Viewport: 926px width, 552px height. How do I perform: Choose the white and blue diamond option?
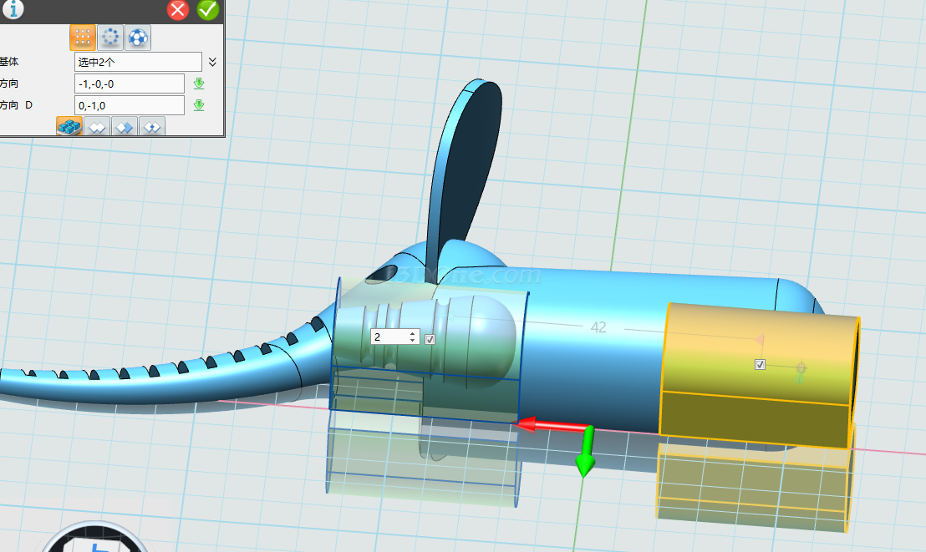125,127
